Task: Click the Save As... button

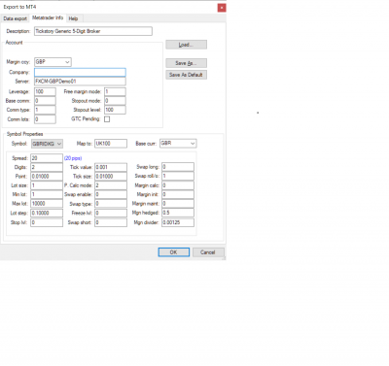Action: (x=186, y=63)
